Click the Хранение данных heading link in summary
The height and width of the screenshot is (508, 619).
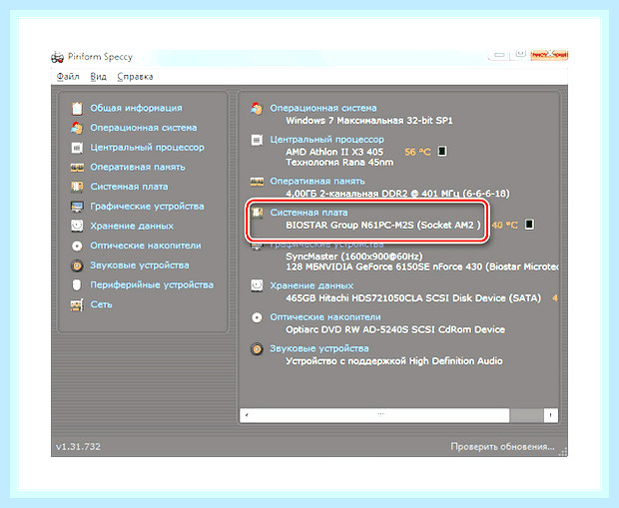[x=311, y=285]
